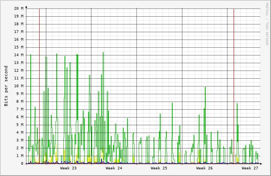Click the "5 M" y-axis label
The width and height of the screenshot is (271, 176).
click(x=20, y=125)
